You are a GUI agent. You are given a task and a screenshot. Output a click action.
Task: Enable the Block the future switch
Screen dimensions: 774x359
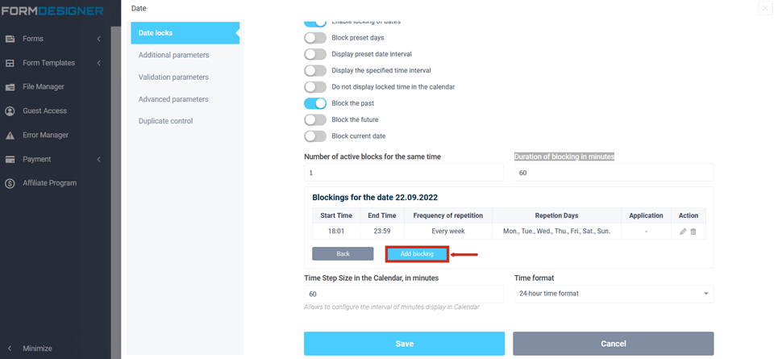[315, 119]
